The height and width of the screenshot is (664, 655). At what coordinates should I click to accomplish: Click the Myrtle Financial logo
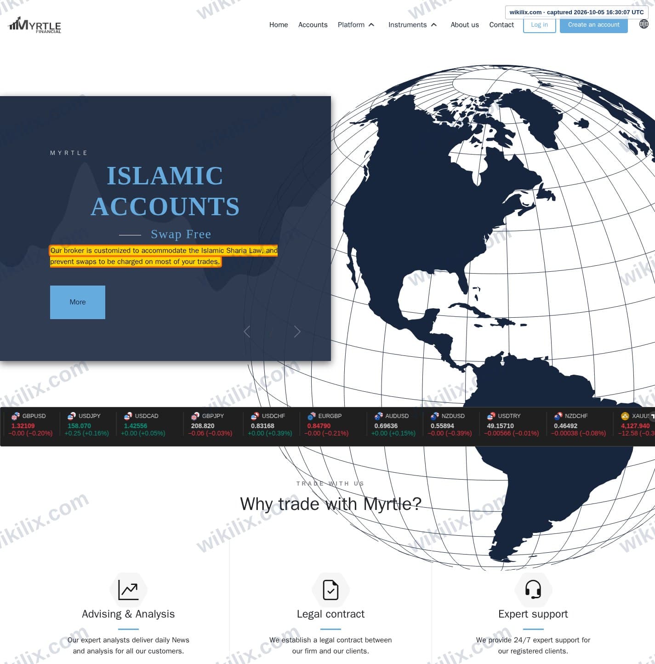(35, 25)
